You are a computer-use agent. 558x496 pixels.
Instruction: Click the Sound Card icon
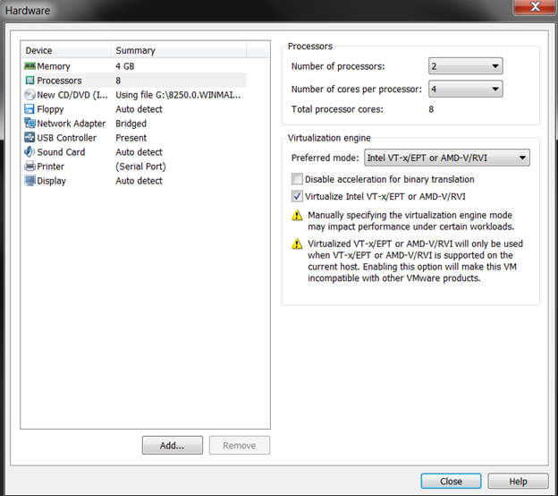click(x=30, y=152)
